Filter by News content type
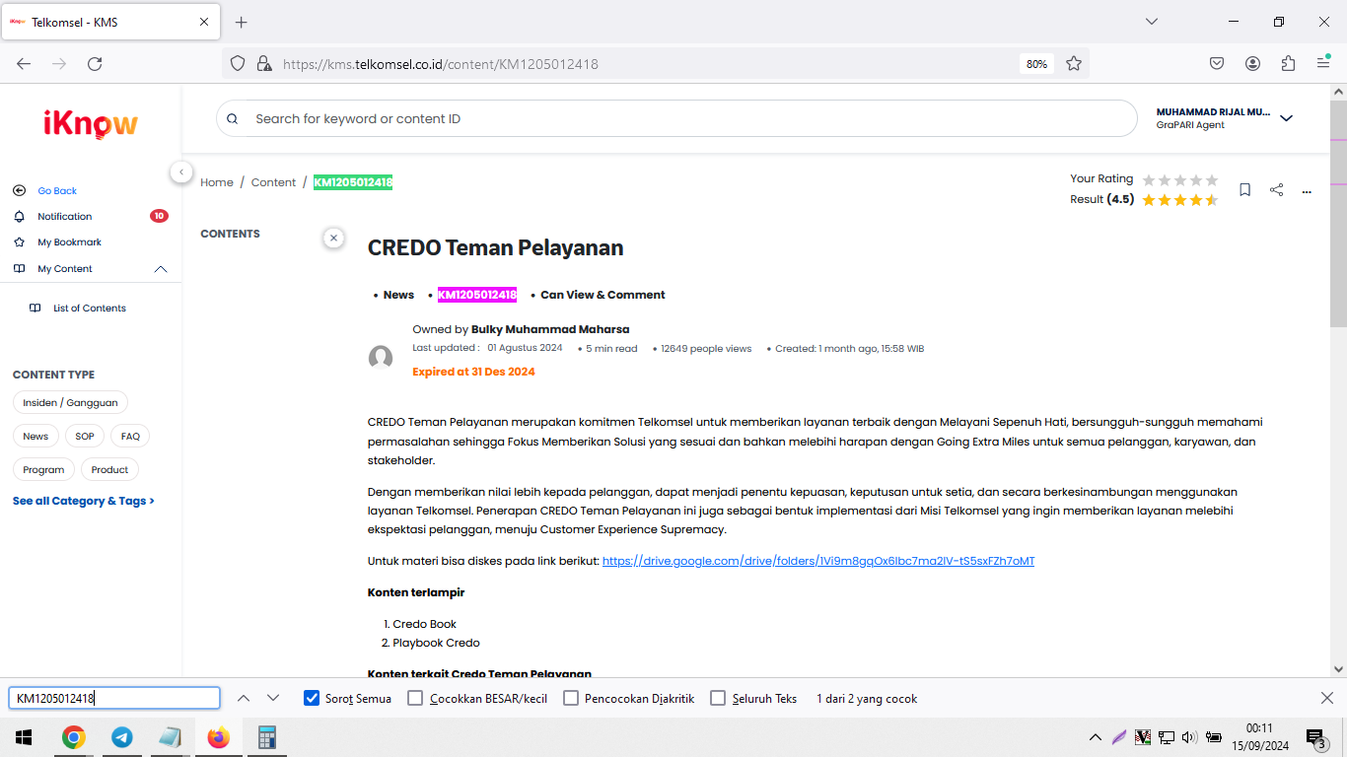The height and width of the screenshot is (757, 1347). (x=35, y=436)
